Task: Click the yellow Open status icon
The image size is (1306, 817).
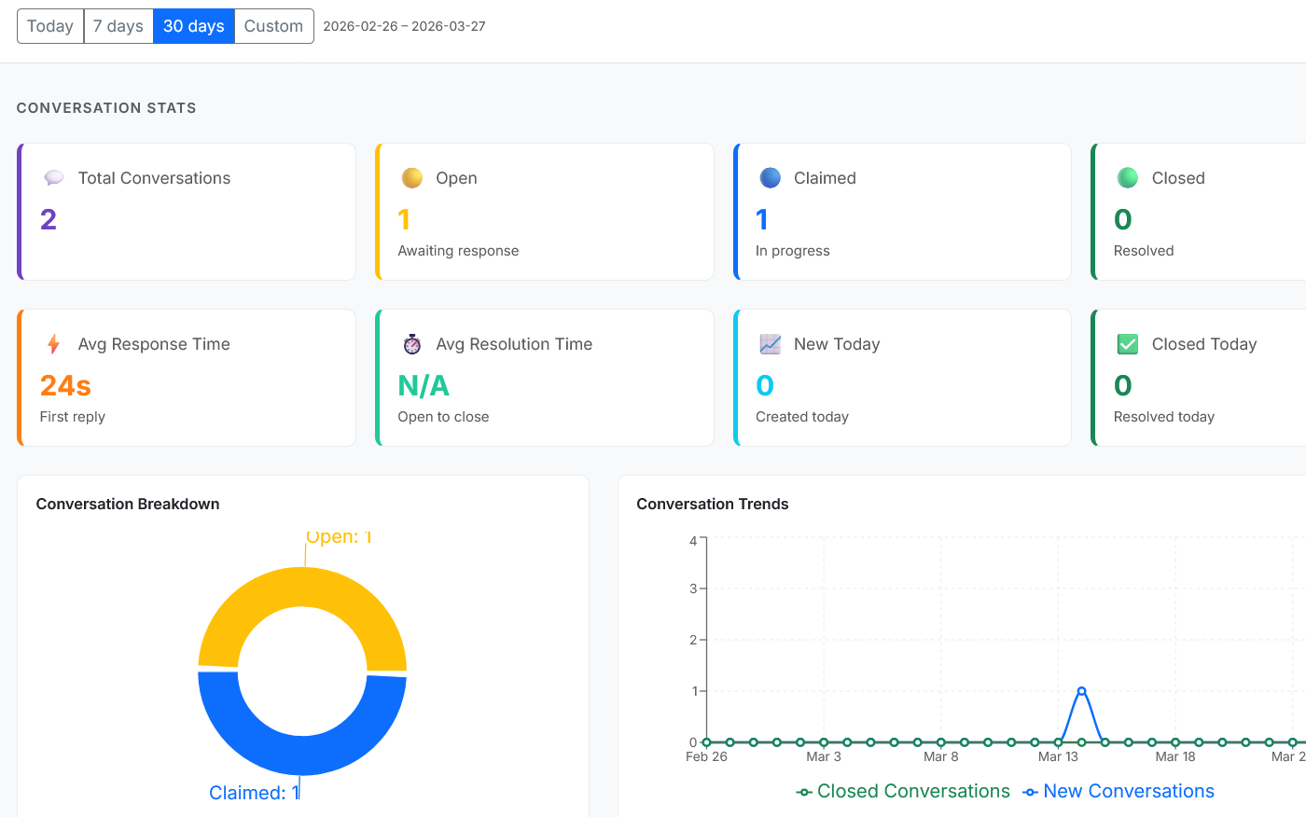Action: pos(411,177)
